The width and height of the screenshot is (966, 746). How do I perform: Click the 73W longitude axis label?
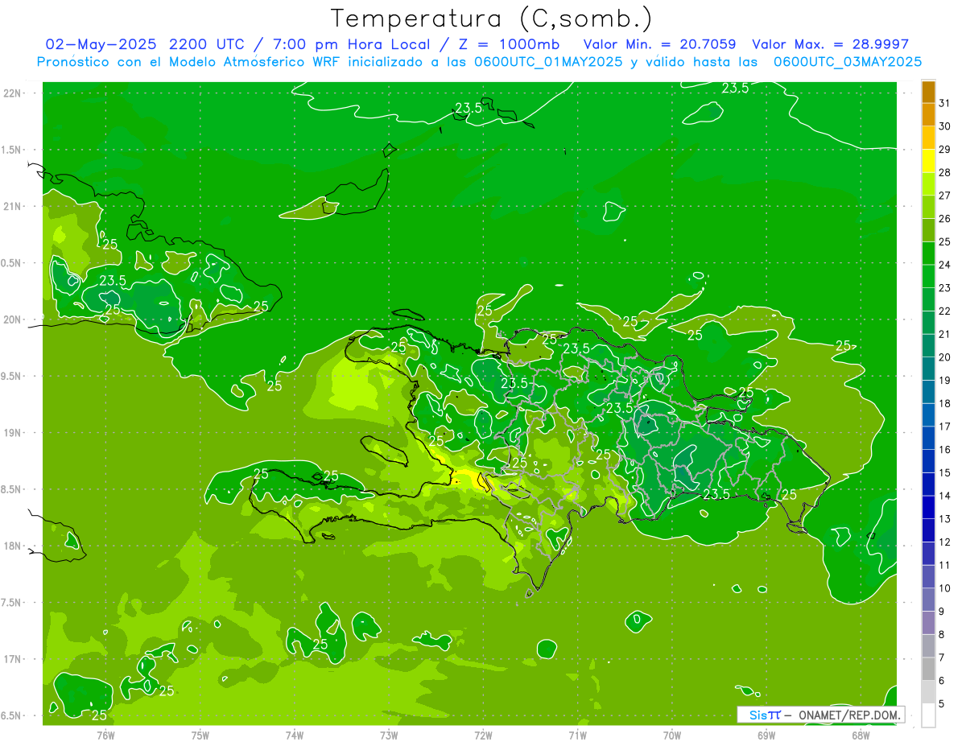[389, 736]
